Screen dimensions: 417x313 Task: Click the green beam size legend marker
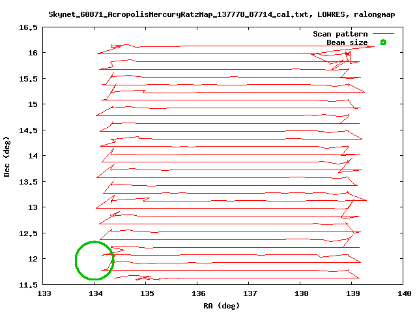[x=383, y=42]
